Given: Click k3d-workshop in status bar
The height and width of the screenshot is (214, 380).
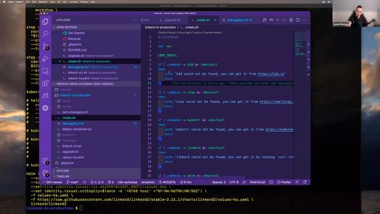Looking at the screenshot, I should pyautogui.click(x=128, y=182).
